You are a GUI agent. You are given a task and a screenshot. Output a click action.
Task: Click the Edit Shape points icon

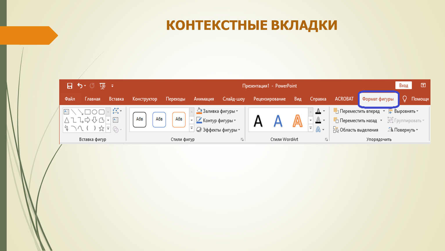click(116, 111)
